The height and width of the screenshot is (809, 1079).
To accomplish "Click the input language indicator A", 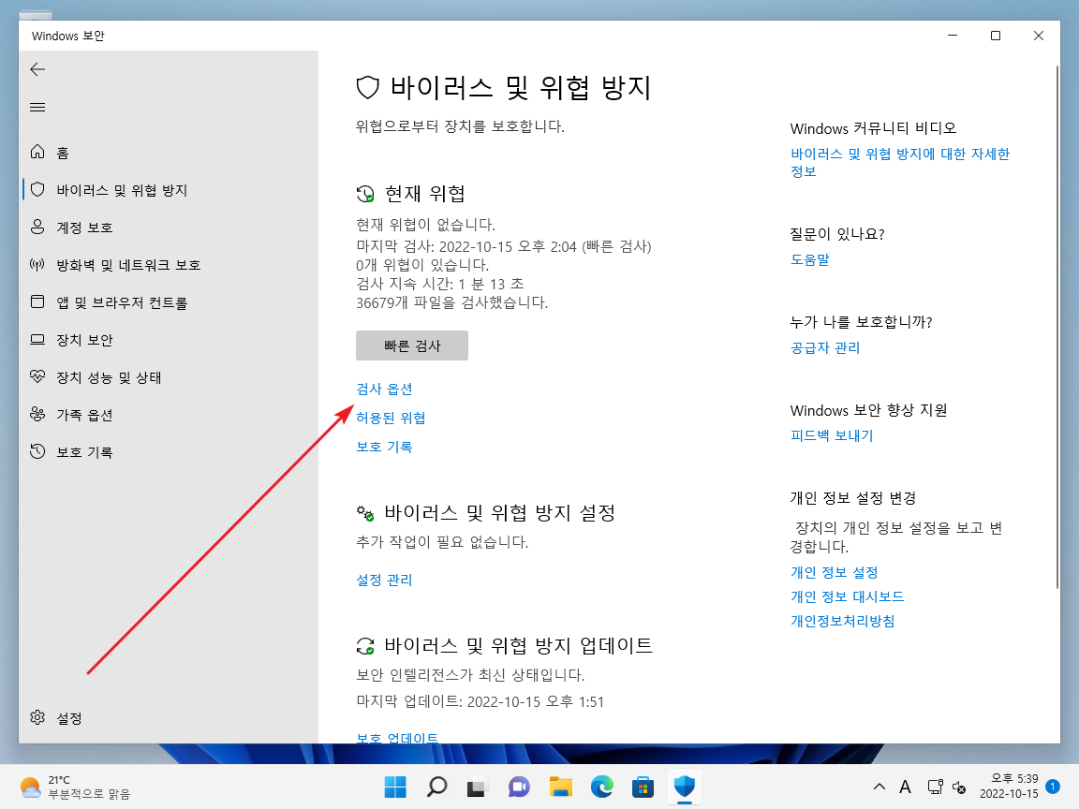I will coord(906,787).
